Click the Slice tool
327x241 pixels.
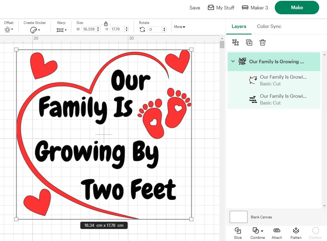pyautogui.click(x=238, y=232)
